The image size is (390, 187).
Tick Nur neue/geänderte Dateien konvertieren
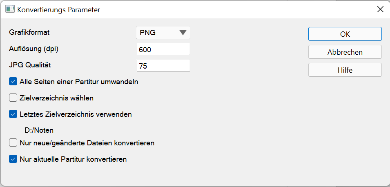pos(13,143)
